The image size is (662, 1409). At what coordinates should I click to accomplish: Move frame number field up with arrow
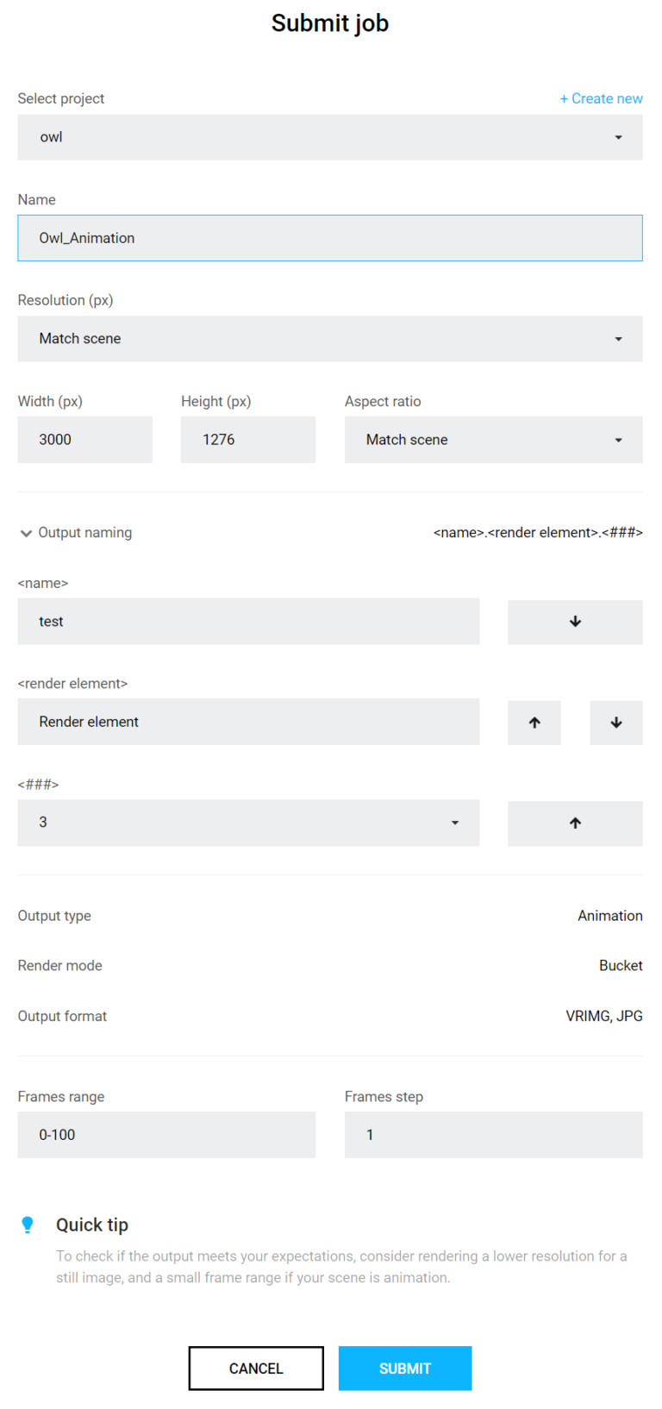pos(575,823)
